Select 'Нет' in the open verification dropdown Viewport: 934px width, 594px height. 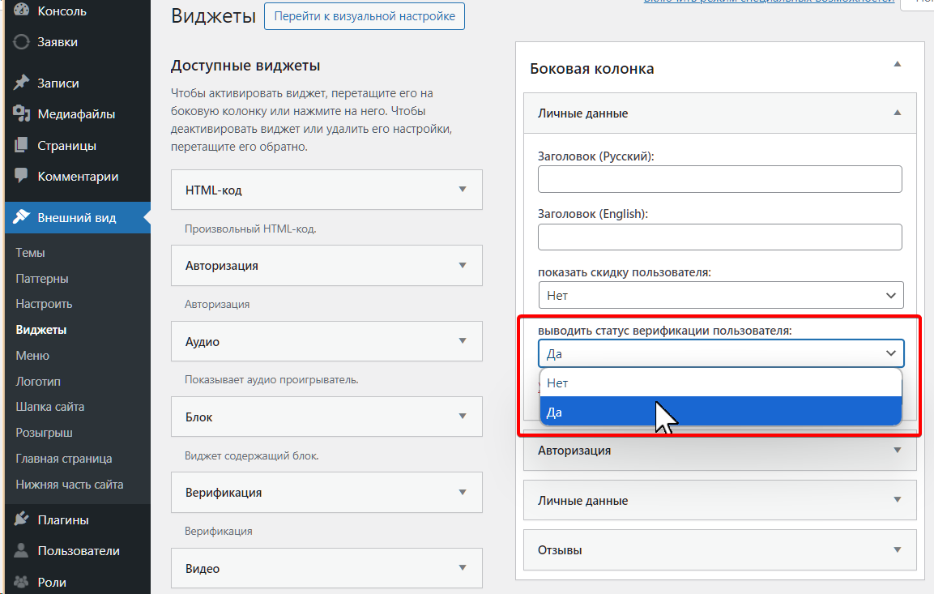[x=720, y=382]
